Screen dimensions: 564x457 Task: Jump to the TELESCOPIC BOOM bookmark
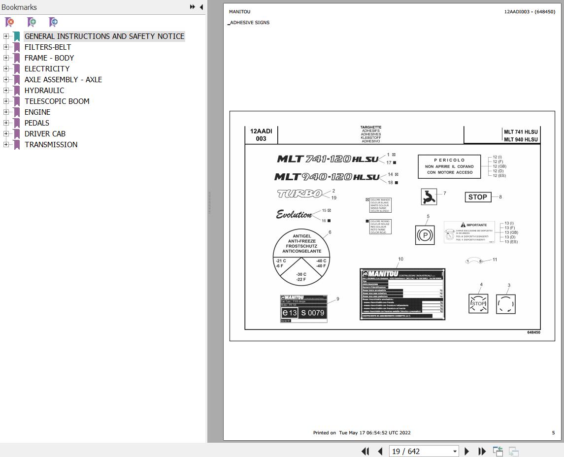[x=57, y=101]
